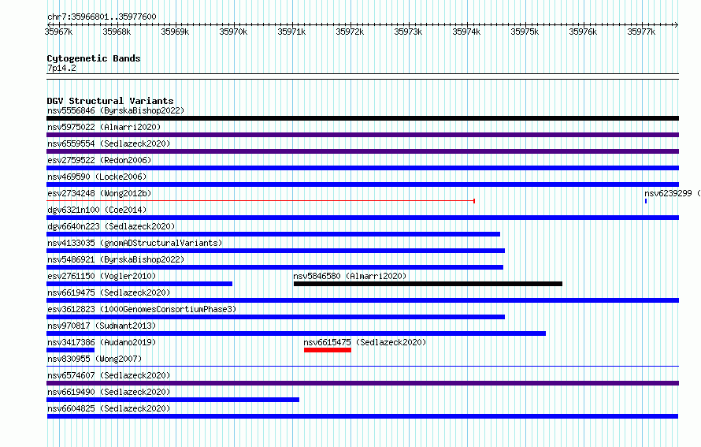Open the nsv6615475 (Sedlazeck2020) label
Viewport: 701px width, 447px height.
[x=365, y=342]
